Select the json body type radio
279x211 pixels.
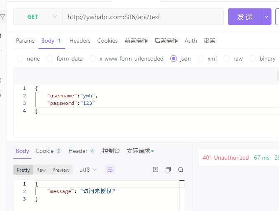point(174,58)
